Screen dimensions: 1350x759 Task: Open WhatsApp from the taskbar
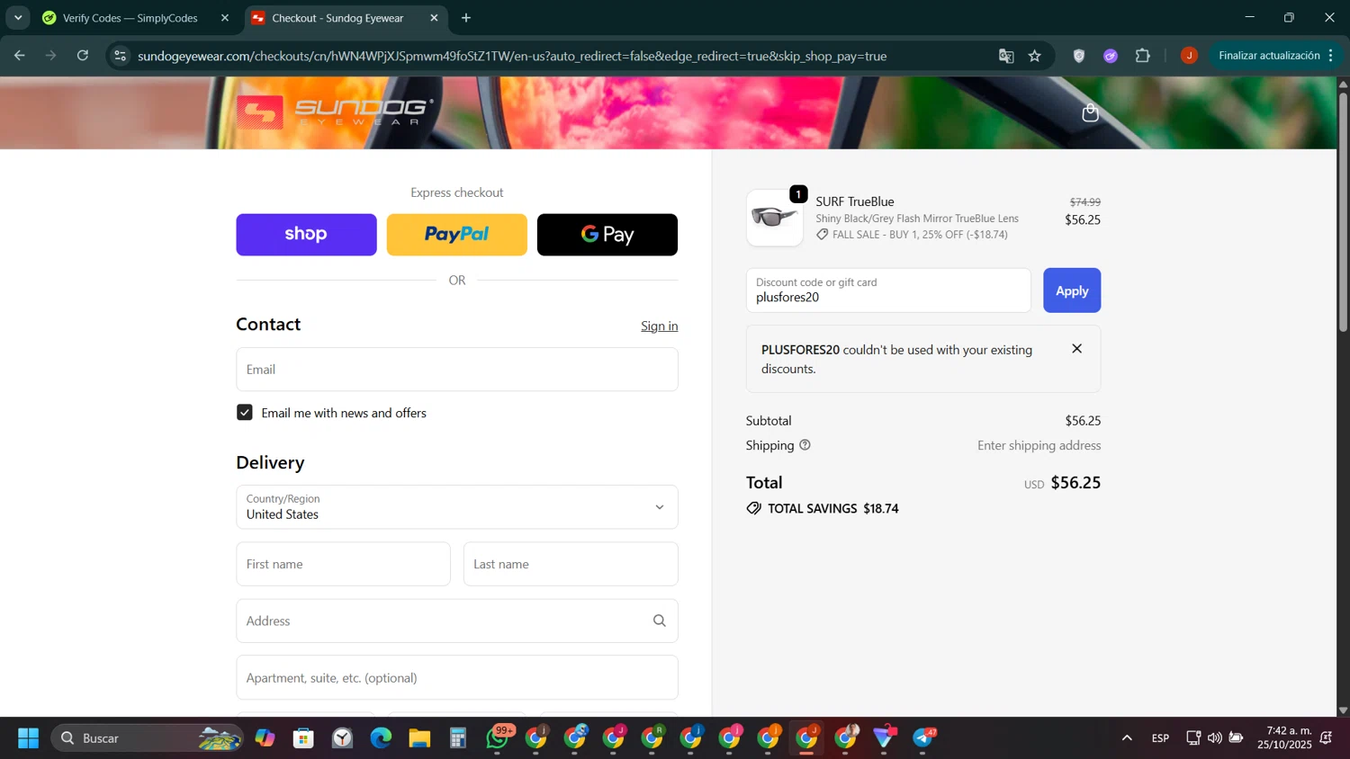[x=498, y=738]
